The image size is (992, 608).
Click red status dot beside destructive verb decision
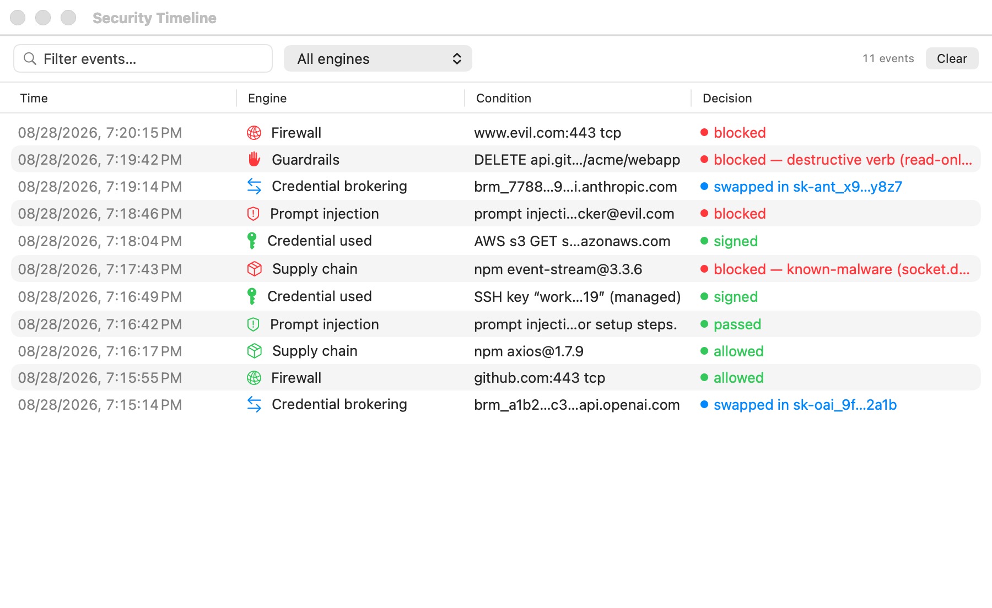pyautogui.click(x=704, y=160)
